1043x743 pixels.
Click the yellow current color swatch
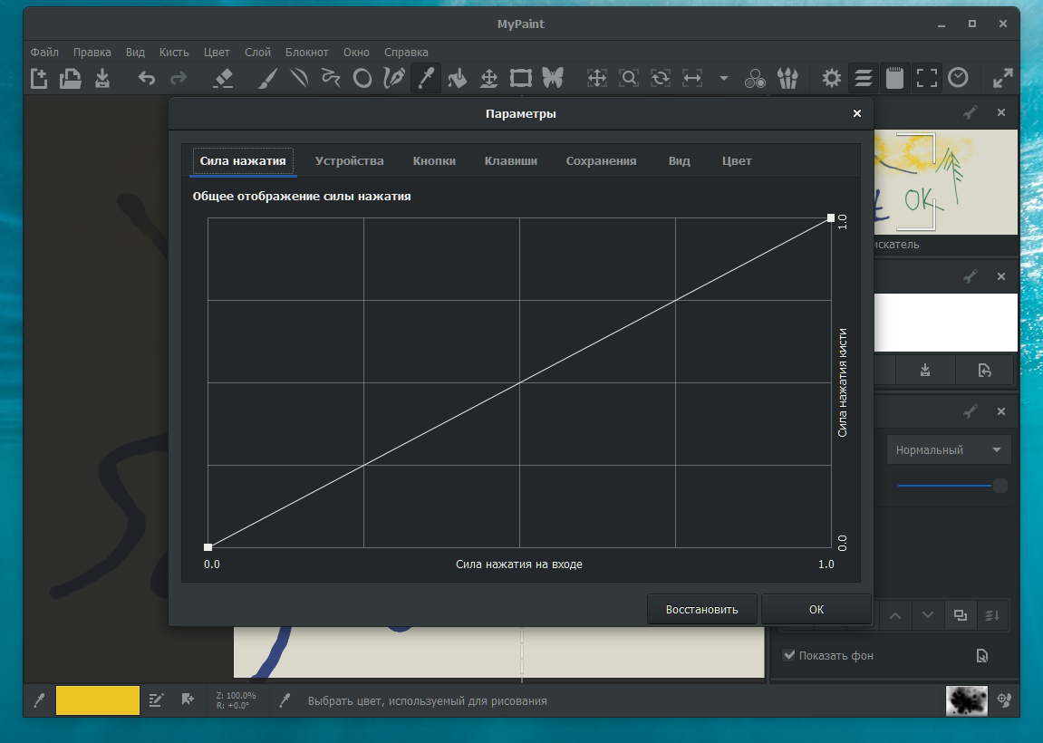[97, 700]
